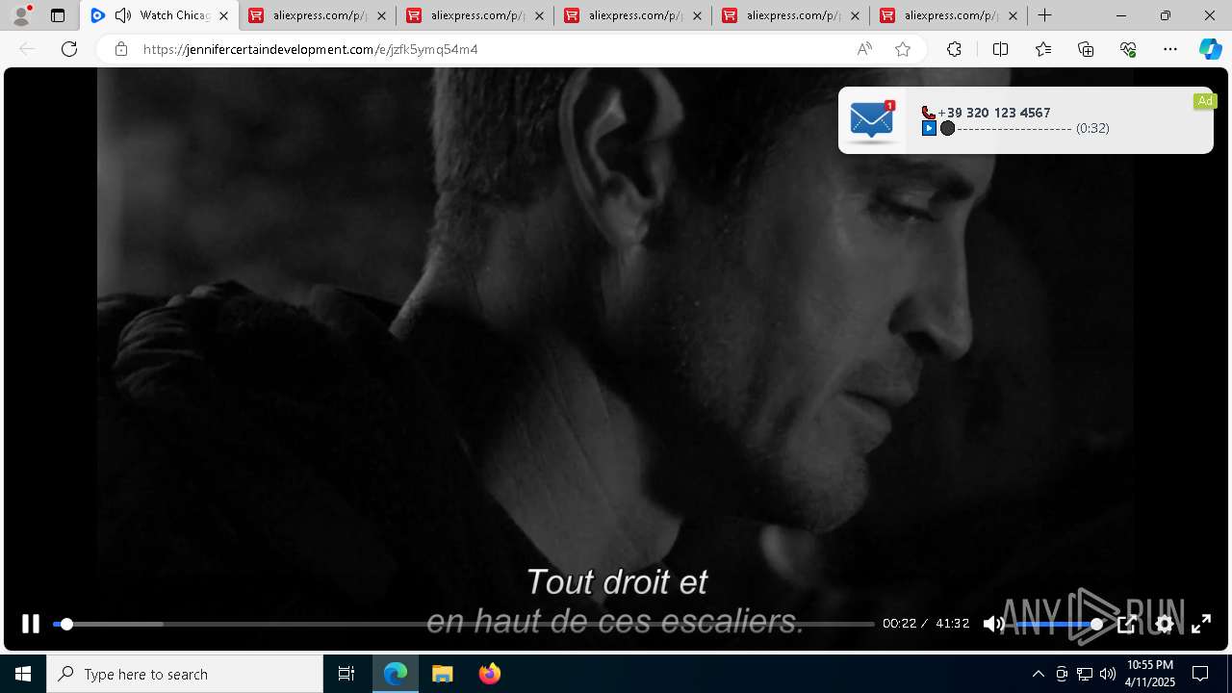
Task: Open Microsoft Edge from taskbar
Action: (396, 674)
